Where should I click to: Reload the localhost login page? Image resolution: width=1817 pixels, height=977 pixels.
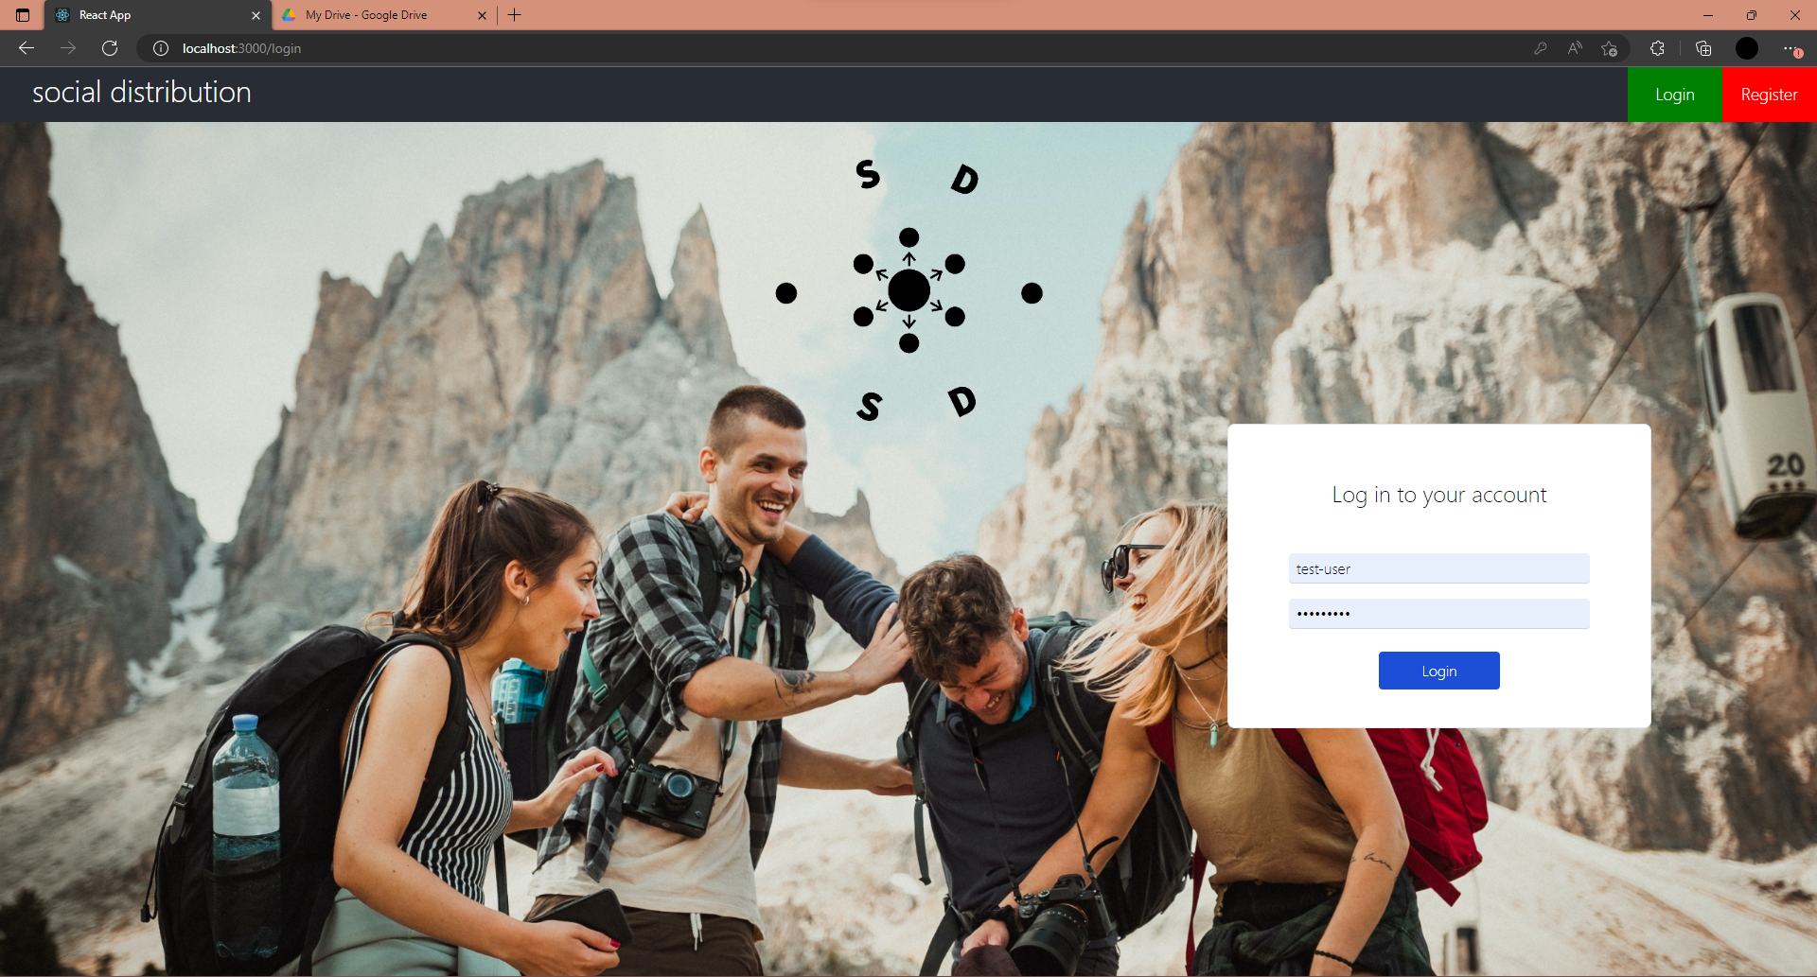(x=110, y=48)
